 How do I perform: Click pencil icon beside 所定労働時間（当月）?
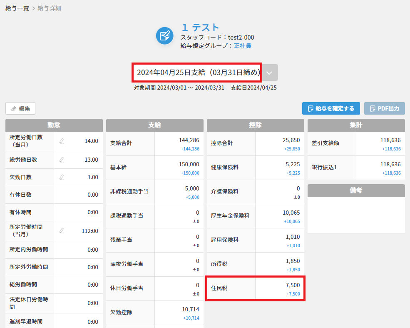coord(62,230)
